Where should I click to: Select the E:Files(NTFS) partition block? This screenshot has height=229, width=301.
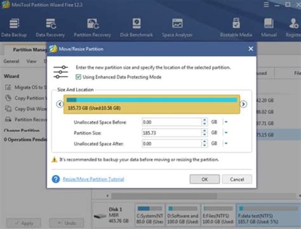coord(218,215)
